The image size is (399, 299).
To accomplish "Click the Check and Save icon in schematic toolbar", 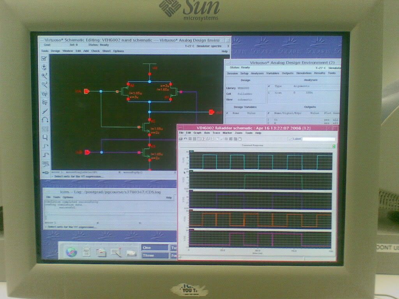I will pos(44,58).
